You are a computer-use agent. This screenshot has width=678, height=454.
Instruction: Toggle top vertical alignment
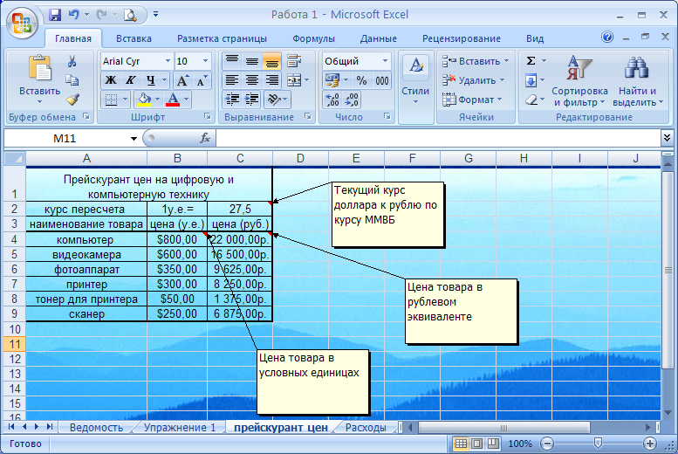pyautogui.click(x=232, y=61)
